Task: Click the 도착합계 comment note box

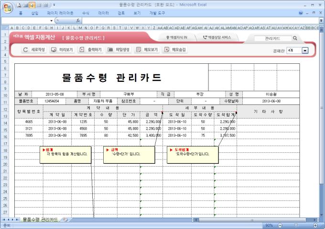Action: [x=193, y=155]
